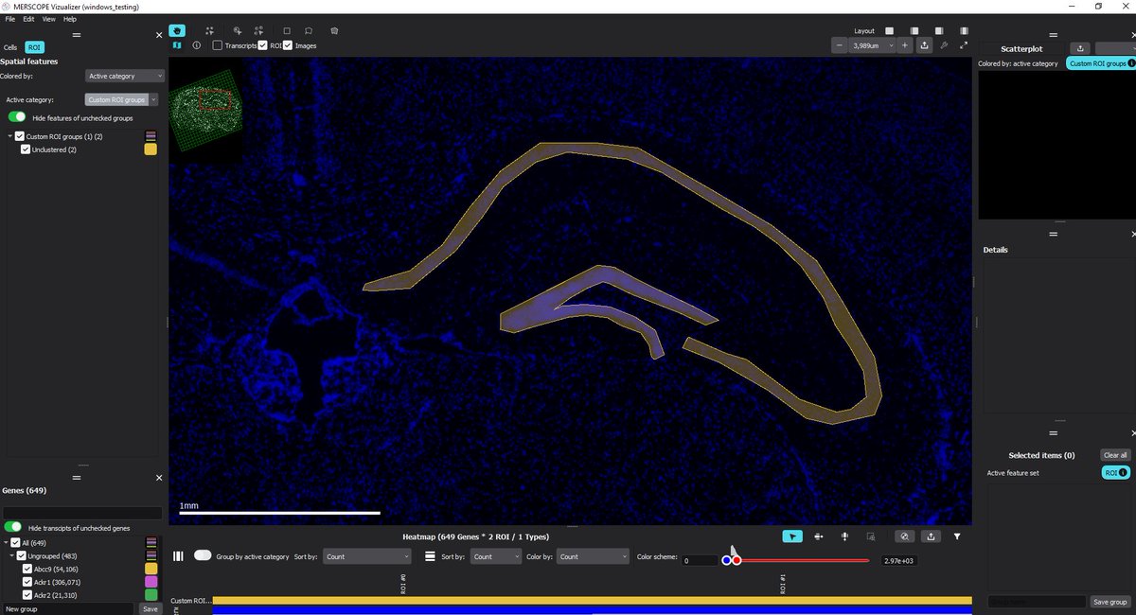Zoom in with the plus button
1136x615 pixels.
(x=905, y=45)
